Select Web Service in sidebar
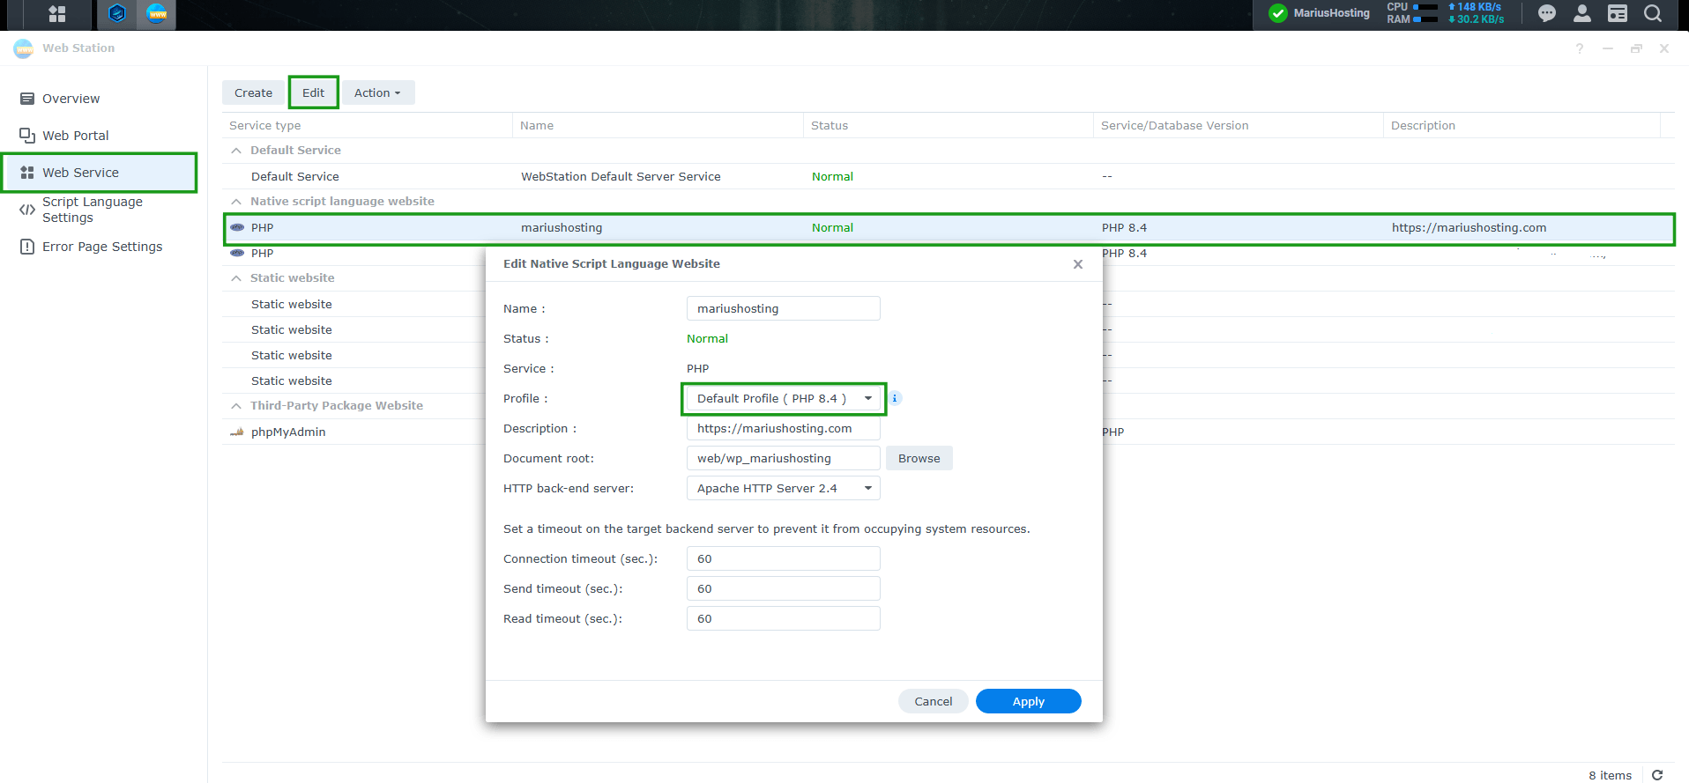Viewport: 1689px width, 783px height. pos(99,173)
